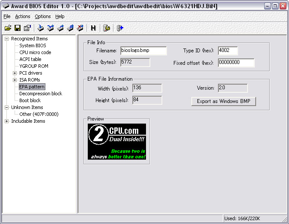Viewport: 289px width, 224px height.
Task: Select System BIOS in the tree
Action: tap(33, 45)
